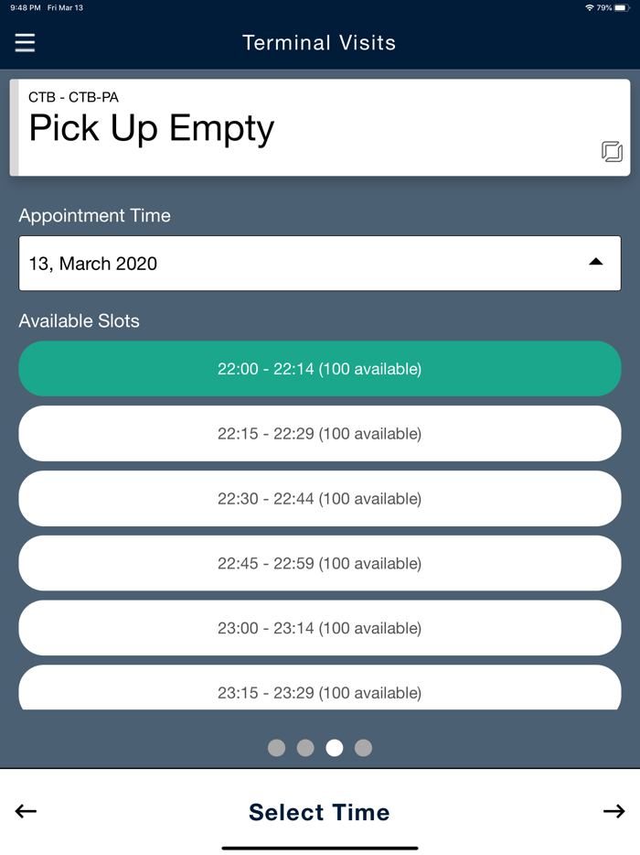Tap the battery indicator icon
This screenshot has width=640, height=855.
(622, 7)
